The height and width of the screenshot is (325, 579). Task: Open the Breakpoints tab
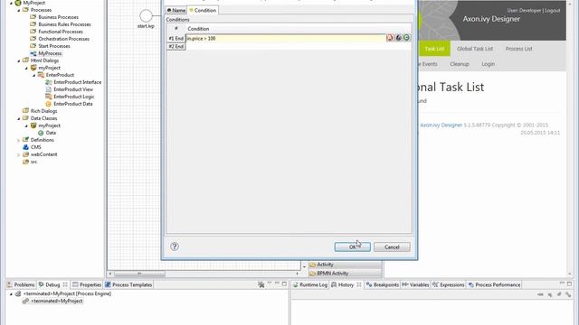(383, 285)
